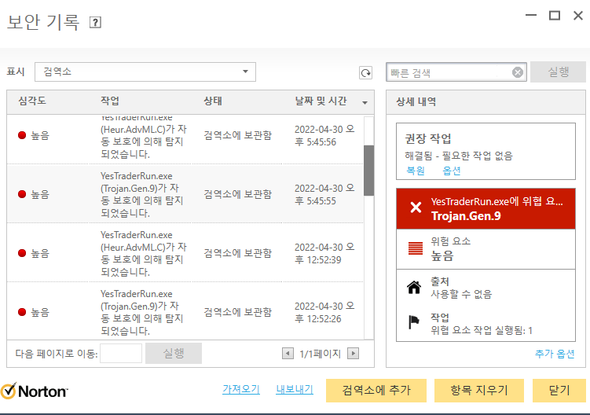The image size is (590, 415).
Task: Click the help question mark icon
Action: pos(96,23)
